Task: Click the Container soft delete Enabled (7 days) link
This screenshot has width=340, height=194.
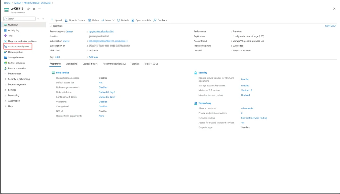Action: 107,97
